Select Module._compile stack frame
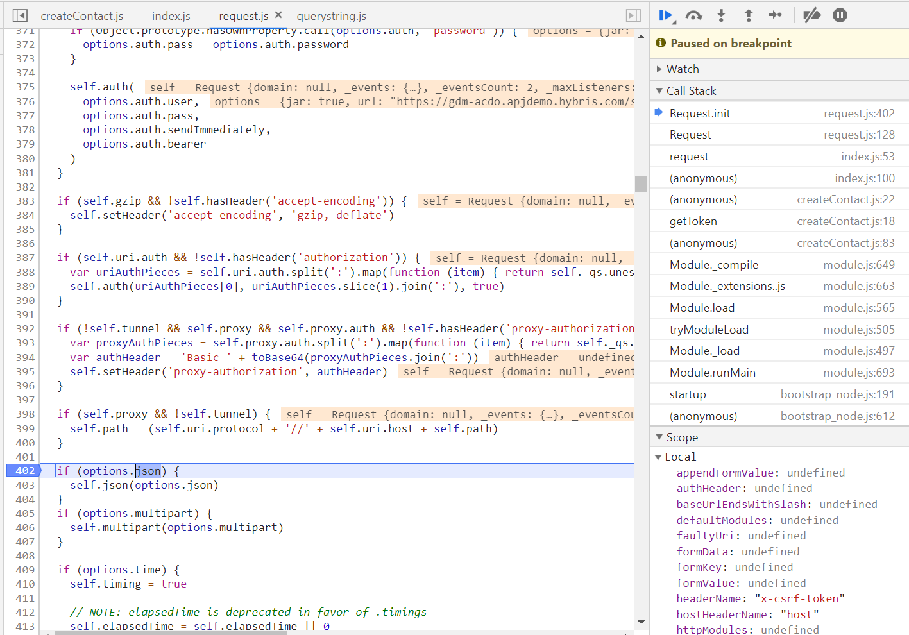Screen dimensions: 909x635 point(779,265)
